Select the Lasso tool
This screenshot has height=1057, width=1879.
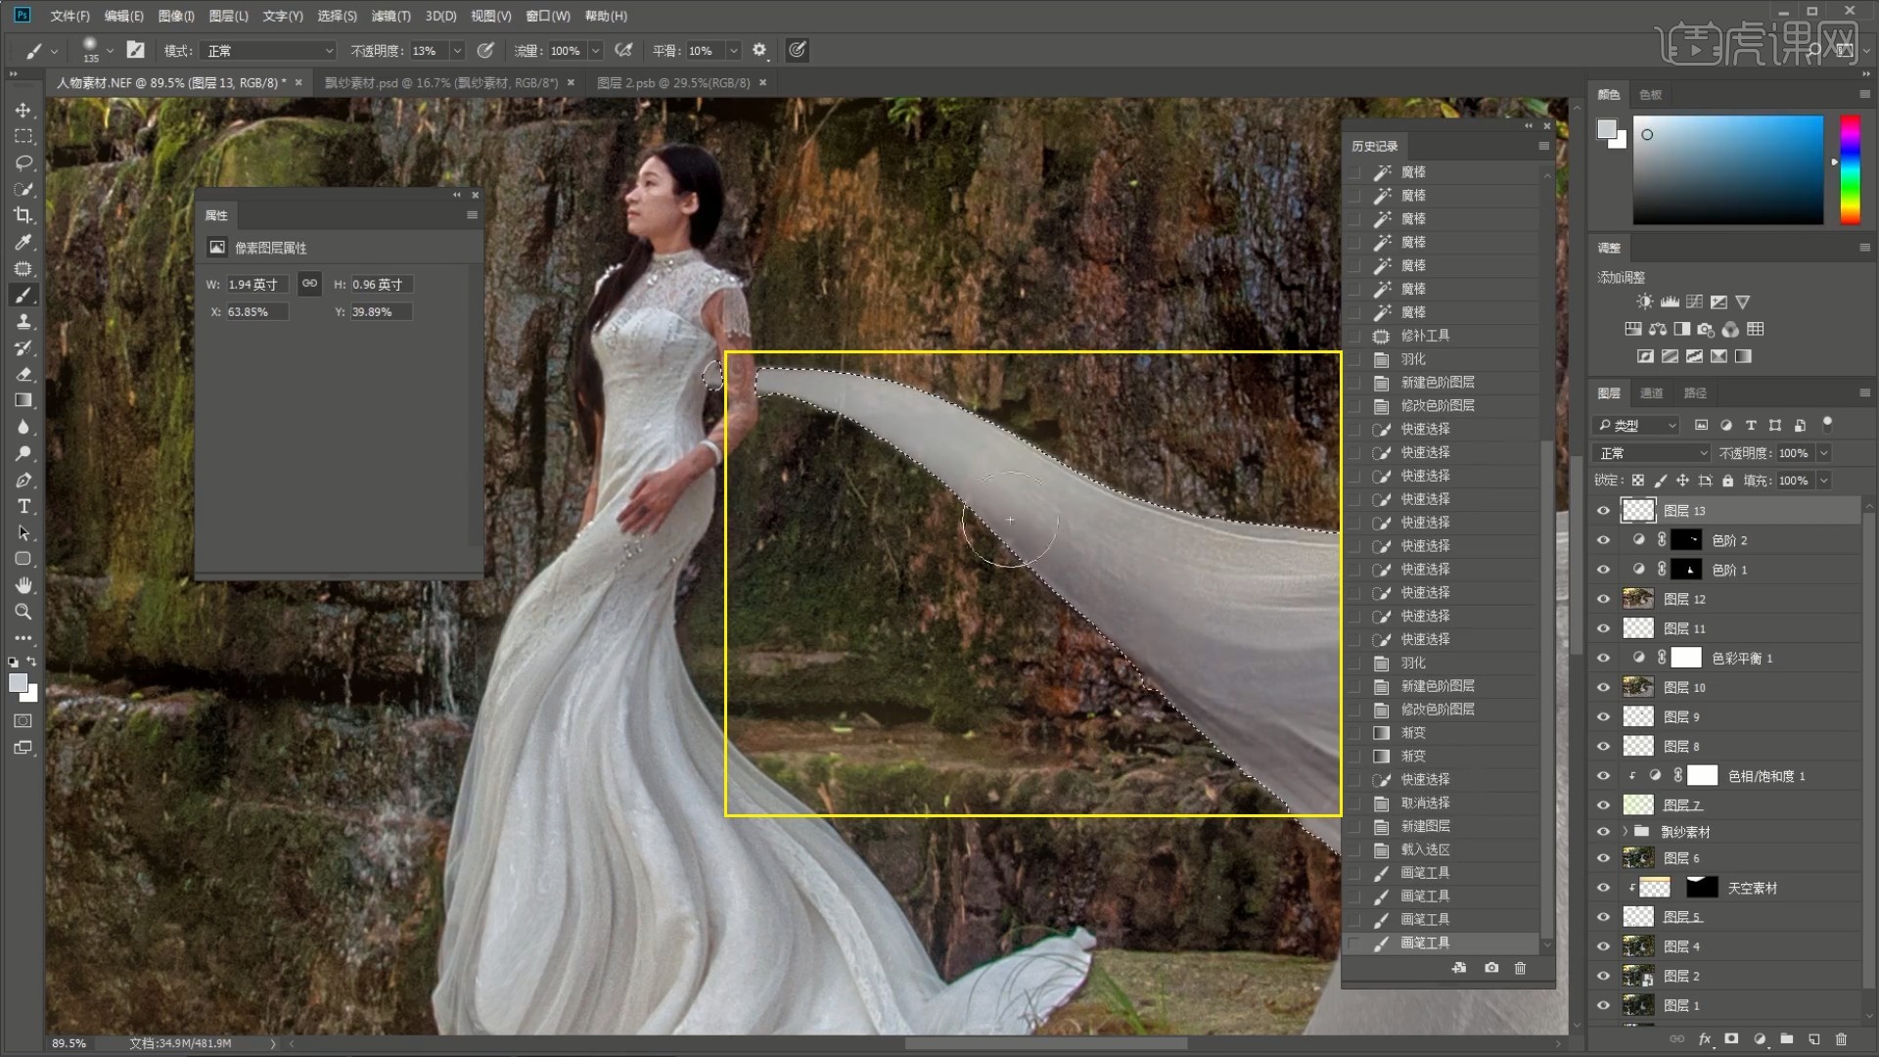23,162
